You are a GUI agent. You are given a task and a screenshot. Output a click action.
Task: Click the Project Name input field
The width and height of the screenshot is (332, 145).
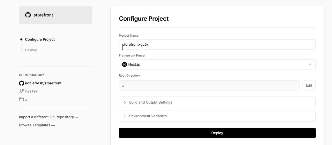[x=217, y=44]
